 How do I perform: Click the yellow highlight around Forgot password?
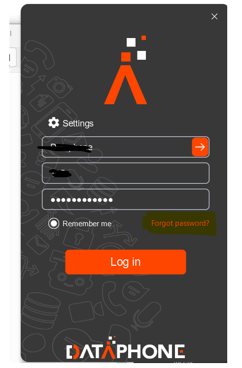tap(179, 223)
